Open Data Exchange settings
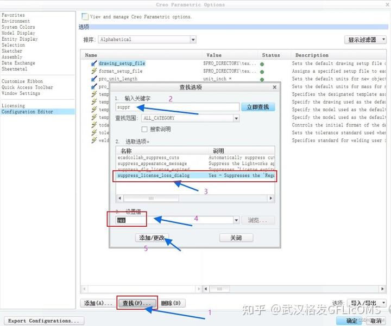The width and height of the screenshot is (391, 326). tap(18, 63)
